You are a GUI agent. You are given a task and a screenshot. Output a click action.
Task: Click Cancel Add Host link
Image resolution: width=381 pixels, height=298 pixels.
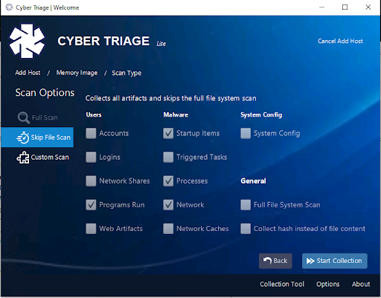340,41
